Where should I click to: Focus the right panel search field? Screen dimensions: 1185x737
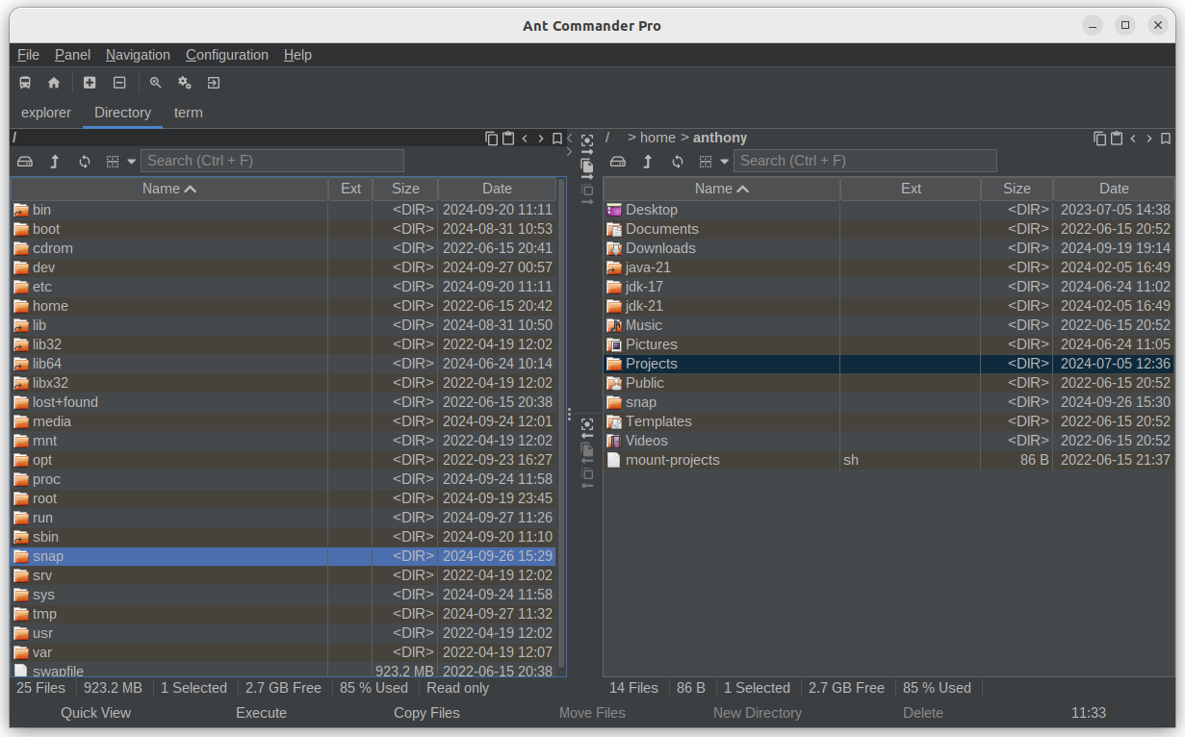[x=864, y=161]
